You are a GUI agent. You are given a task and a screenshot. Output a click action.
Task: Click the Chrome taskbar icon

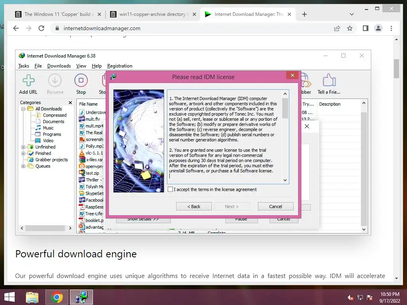tap(56, 297)
